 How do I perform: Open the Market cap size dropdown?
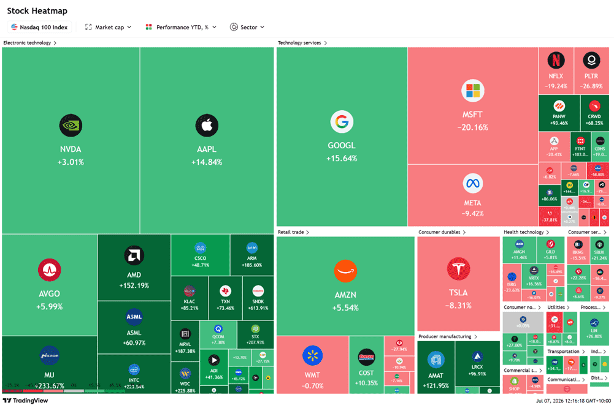(x=108, y=27)
